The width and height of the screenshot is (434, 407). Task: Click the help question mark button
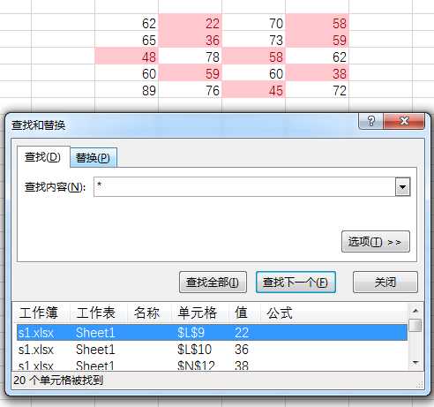(x=371, y=121)
